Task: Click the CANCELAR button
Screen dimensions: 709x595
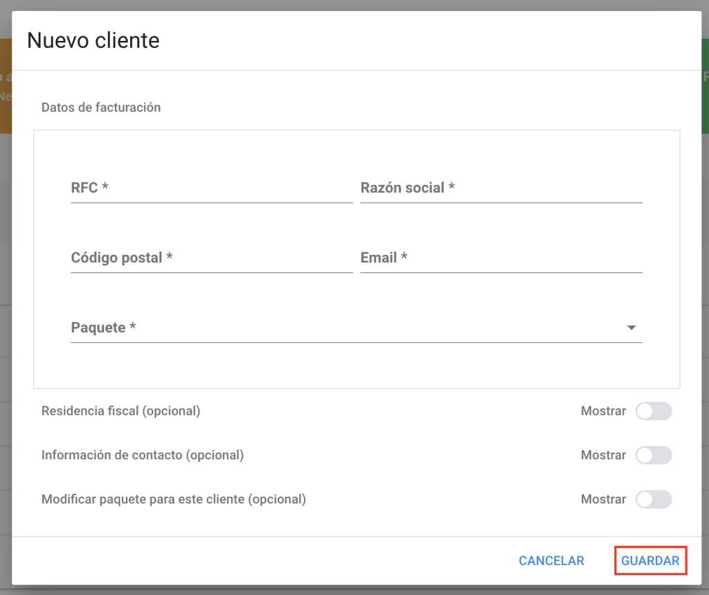Action: [551, 560]
